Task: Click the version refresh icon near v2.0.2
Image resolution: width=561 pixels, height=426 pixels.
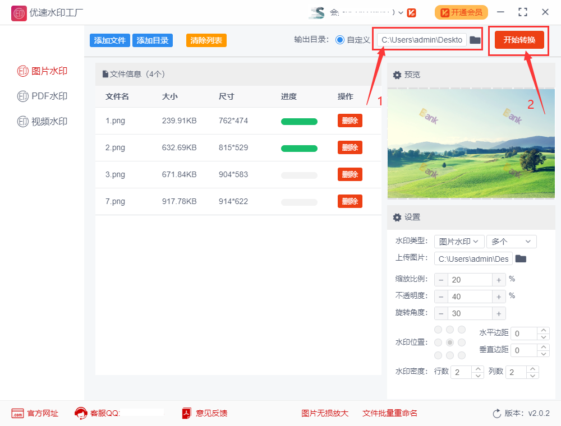Action: 497,413
